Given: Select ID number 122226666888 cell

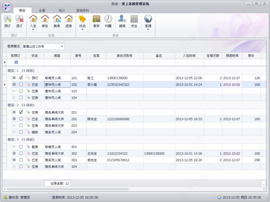Looking at the screenshot, I should (x=125, y=119).
